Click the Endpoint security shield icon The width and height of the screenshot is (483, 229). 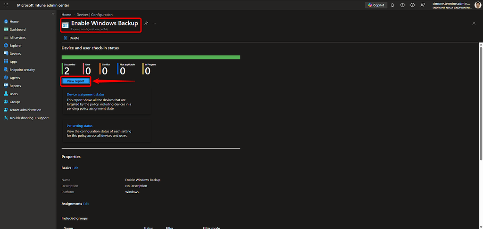click(6, 70)
